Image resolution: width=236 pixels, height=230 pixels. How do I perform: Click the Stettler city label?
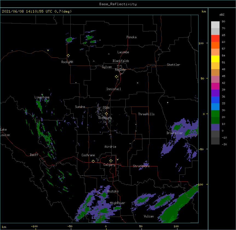174,65
